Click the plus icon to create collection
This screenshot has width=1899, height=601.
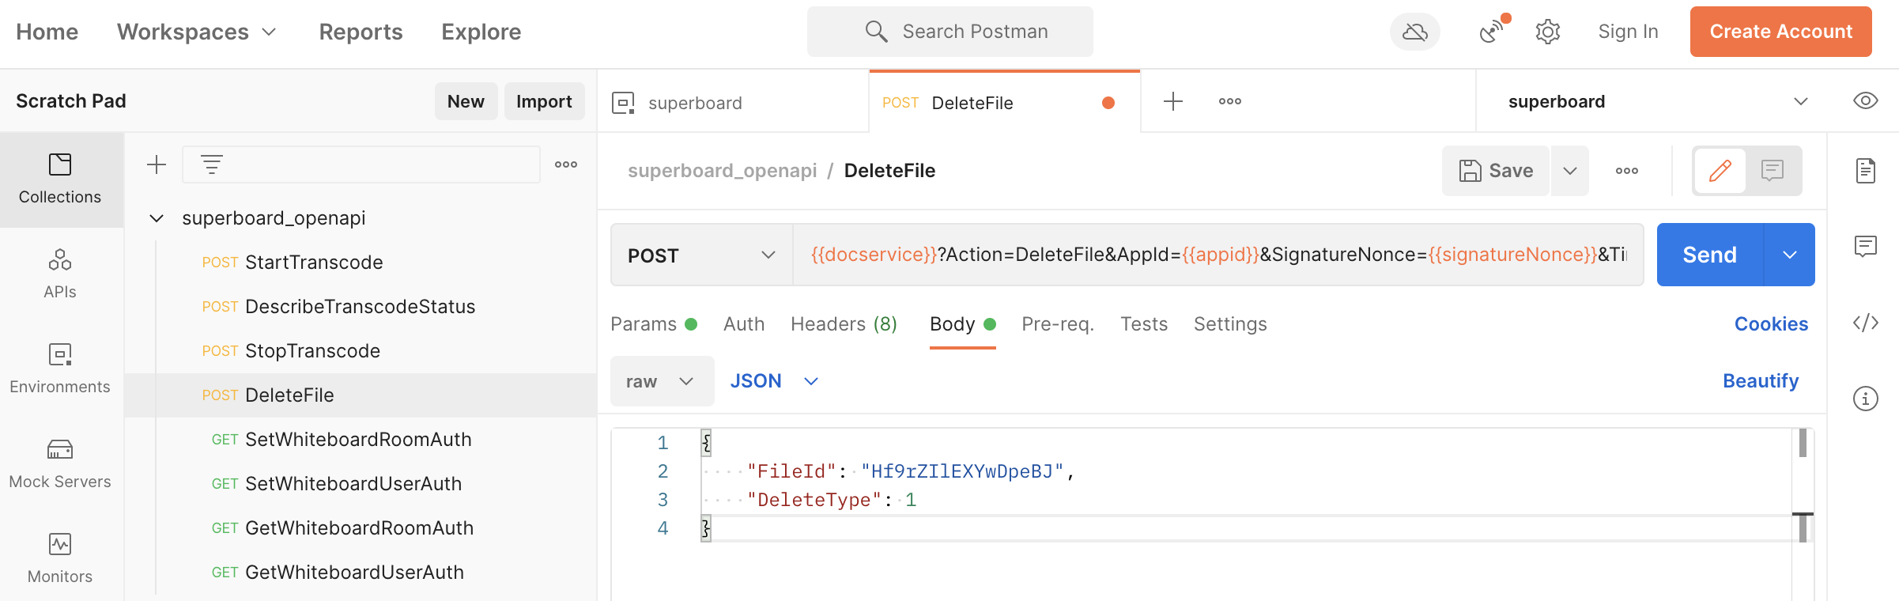coord(157,164)
